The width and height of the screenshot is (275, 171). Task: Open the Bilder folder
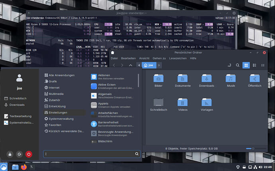coord(158,78)
